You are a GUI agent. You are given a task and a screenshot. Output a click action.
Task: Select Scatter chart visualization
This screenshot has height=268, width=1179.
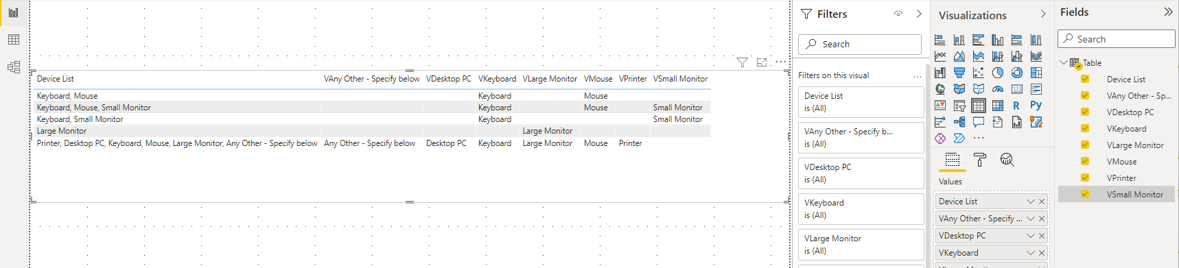pos(979,73)
